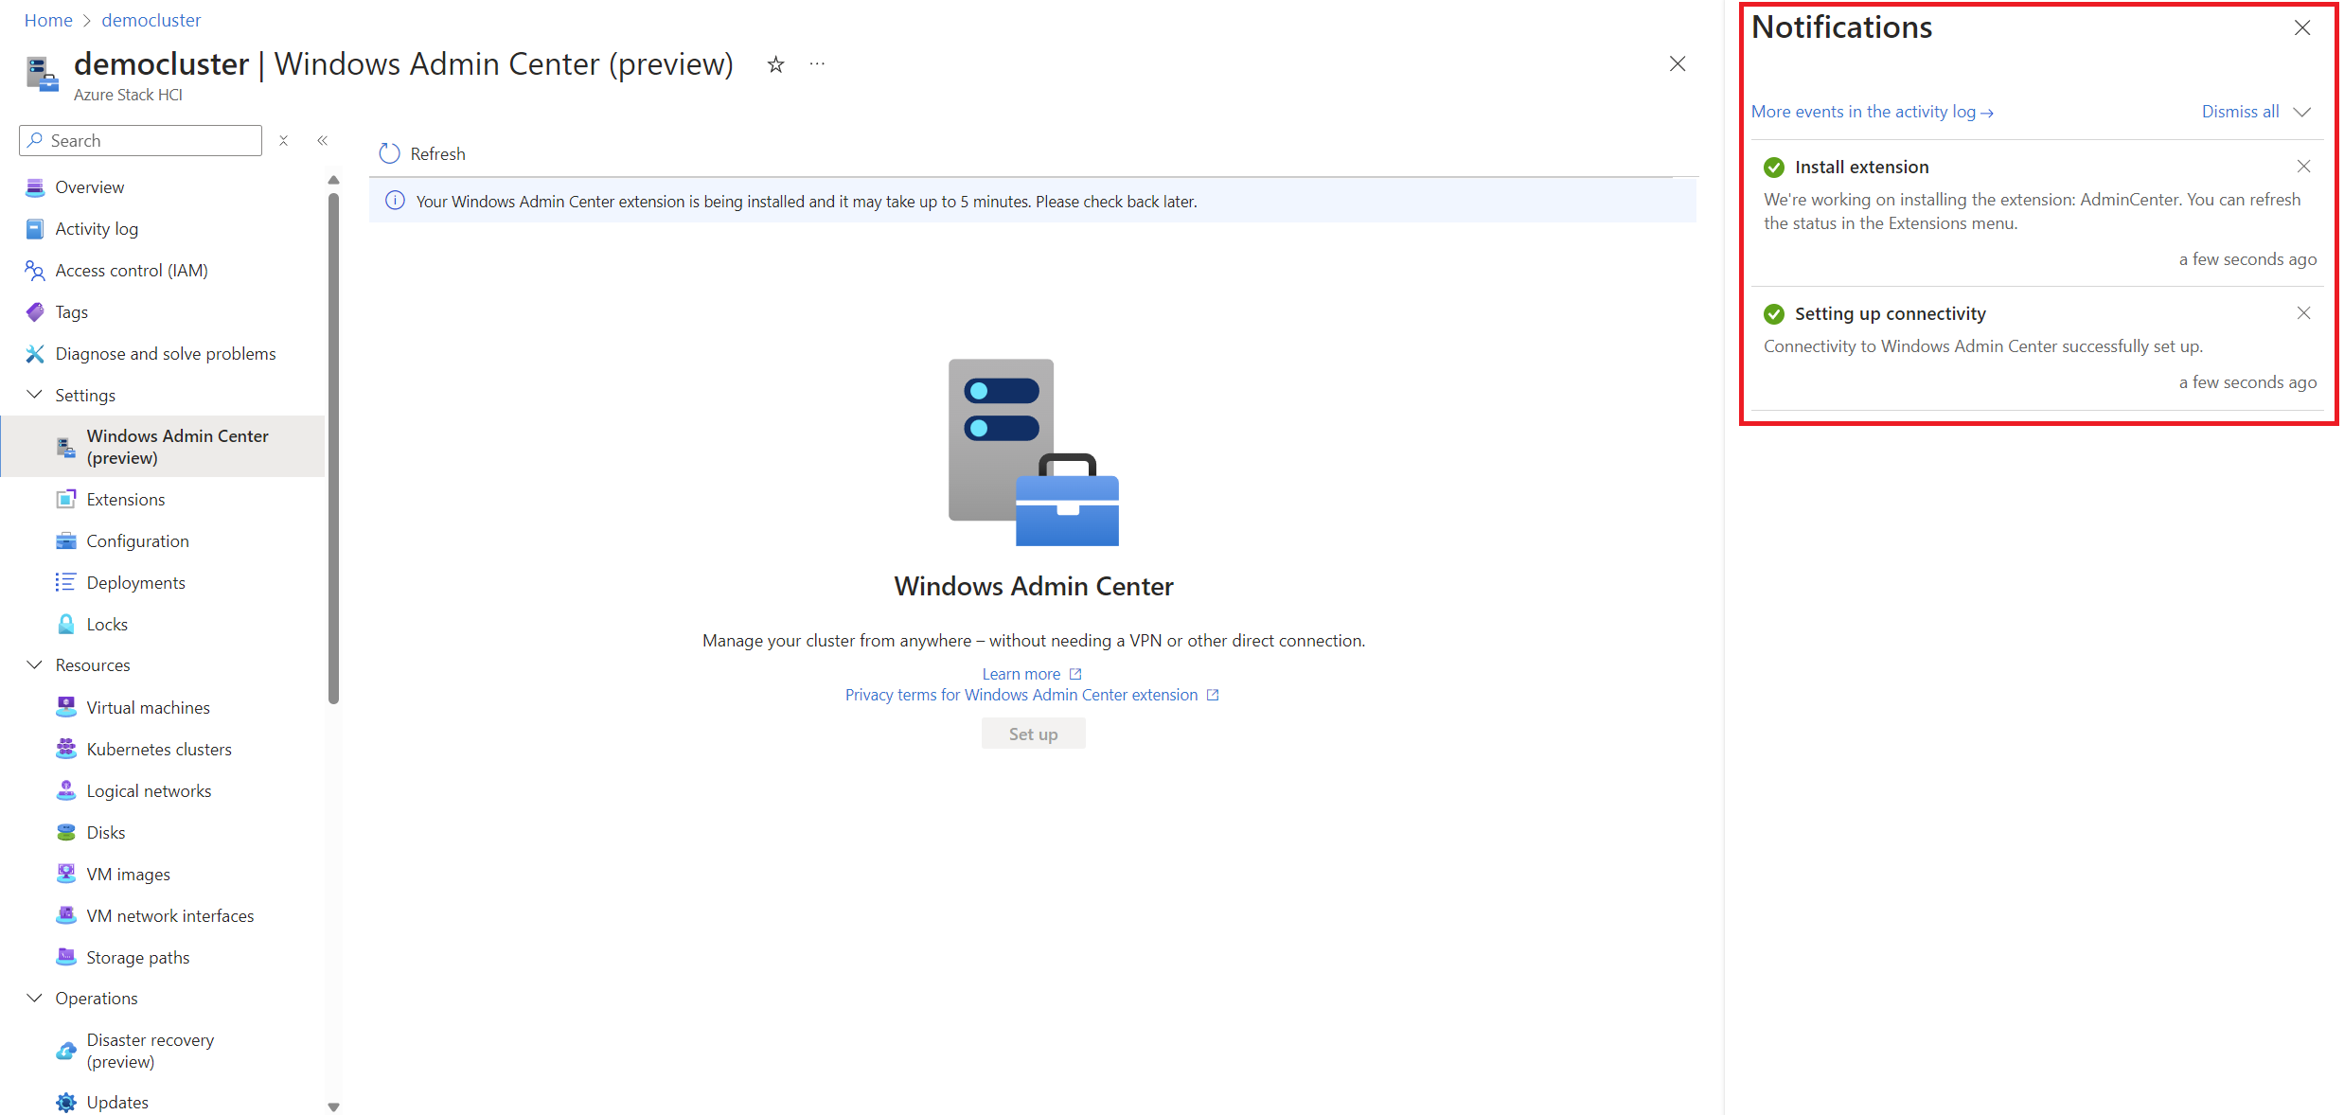
Task: Click the Access control (IAM) icon
Action: tap(35, 271)
